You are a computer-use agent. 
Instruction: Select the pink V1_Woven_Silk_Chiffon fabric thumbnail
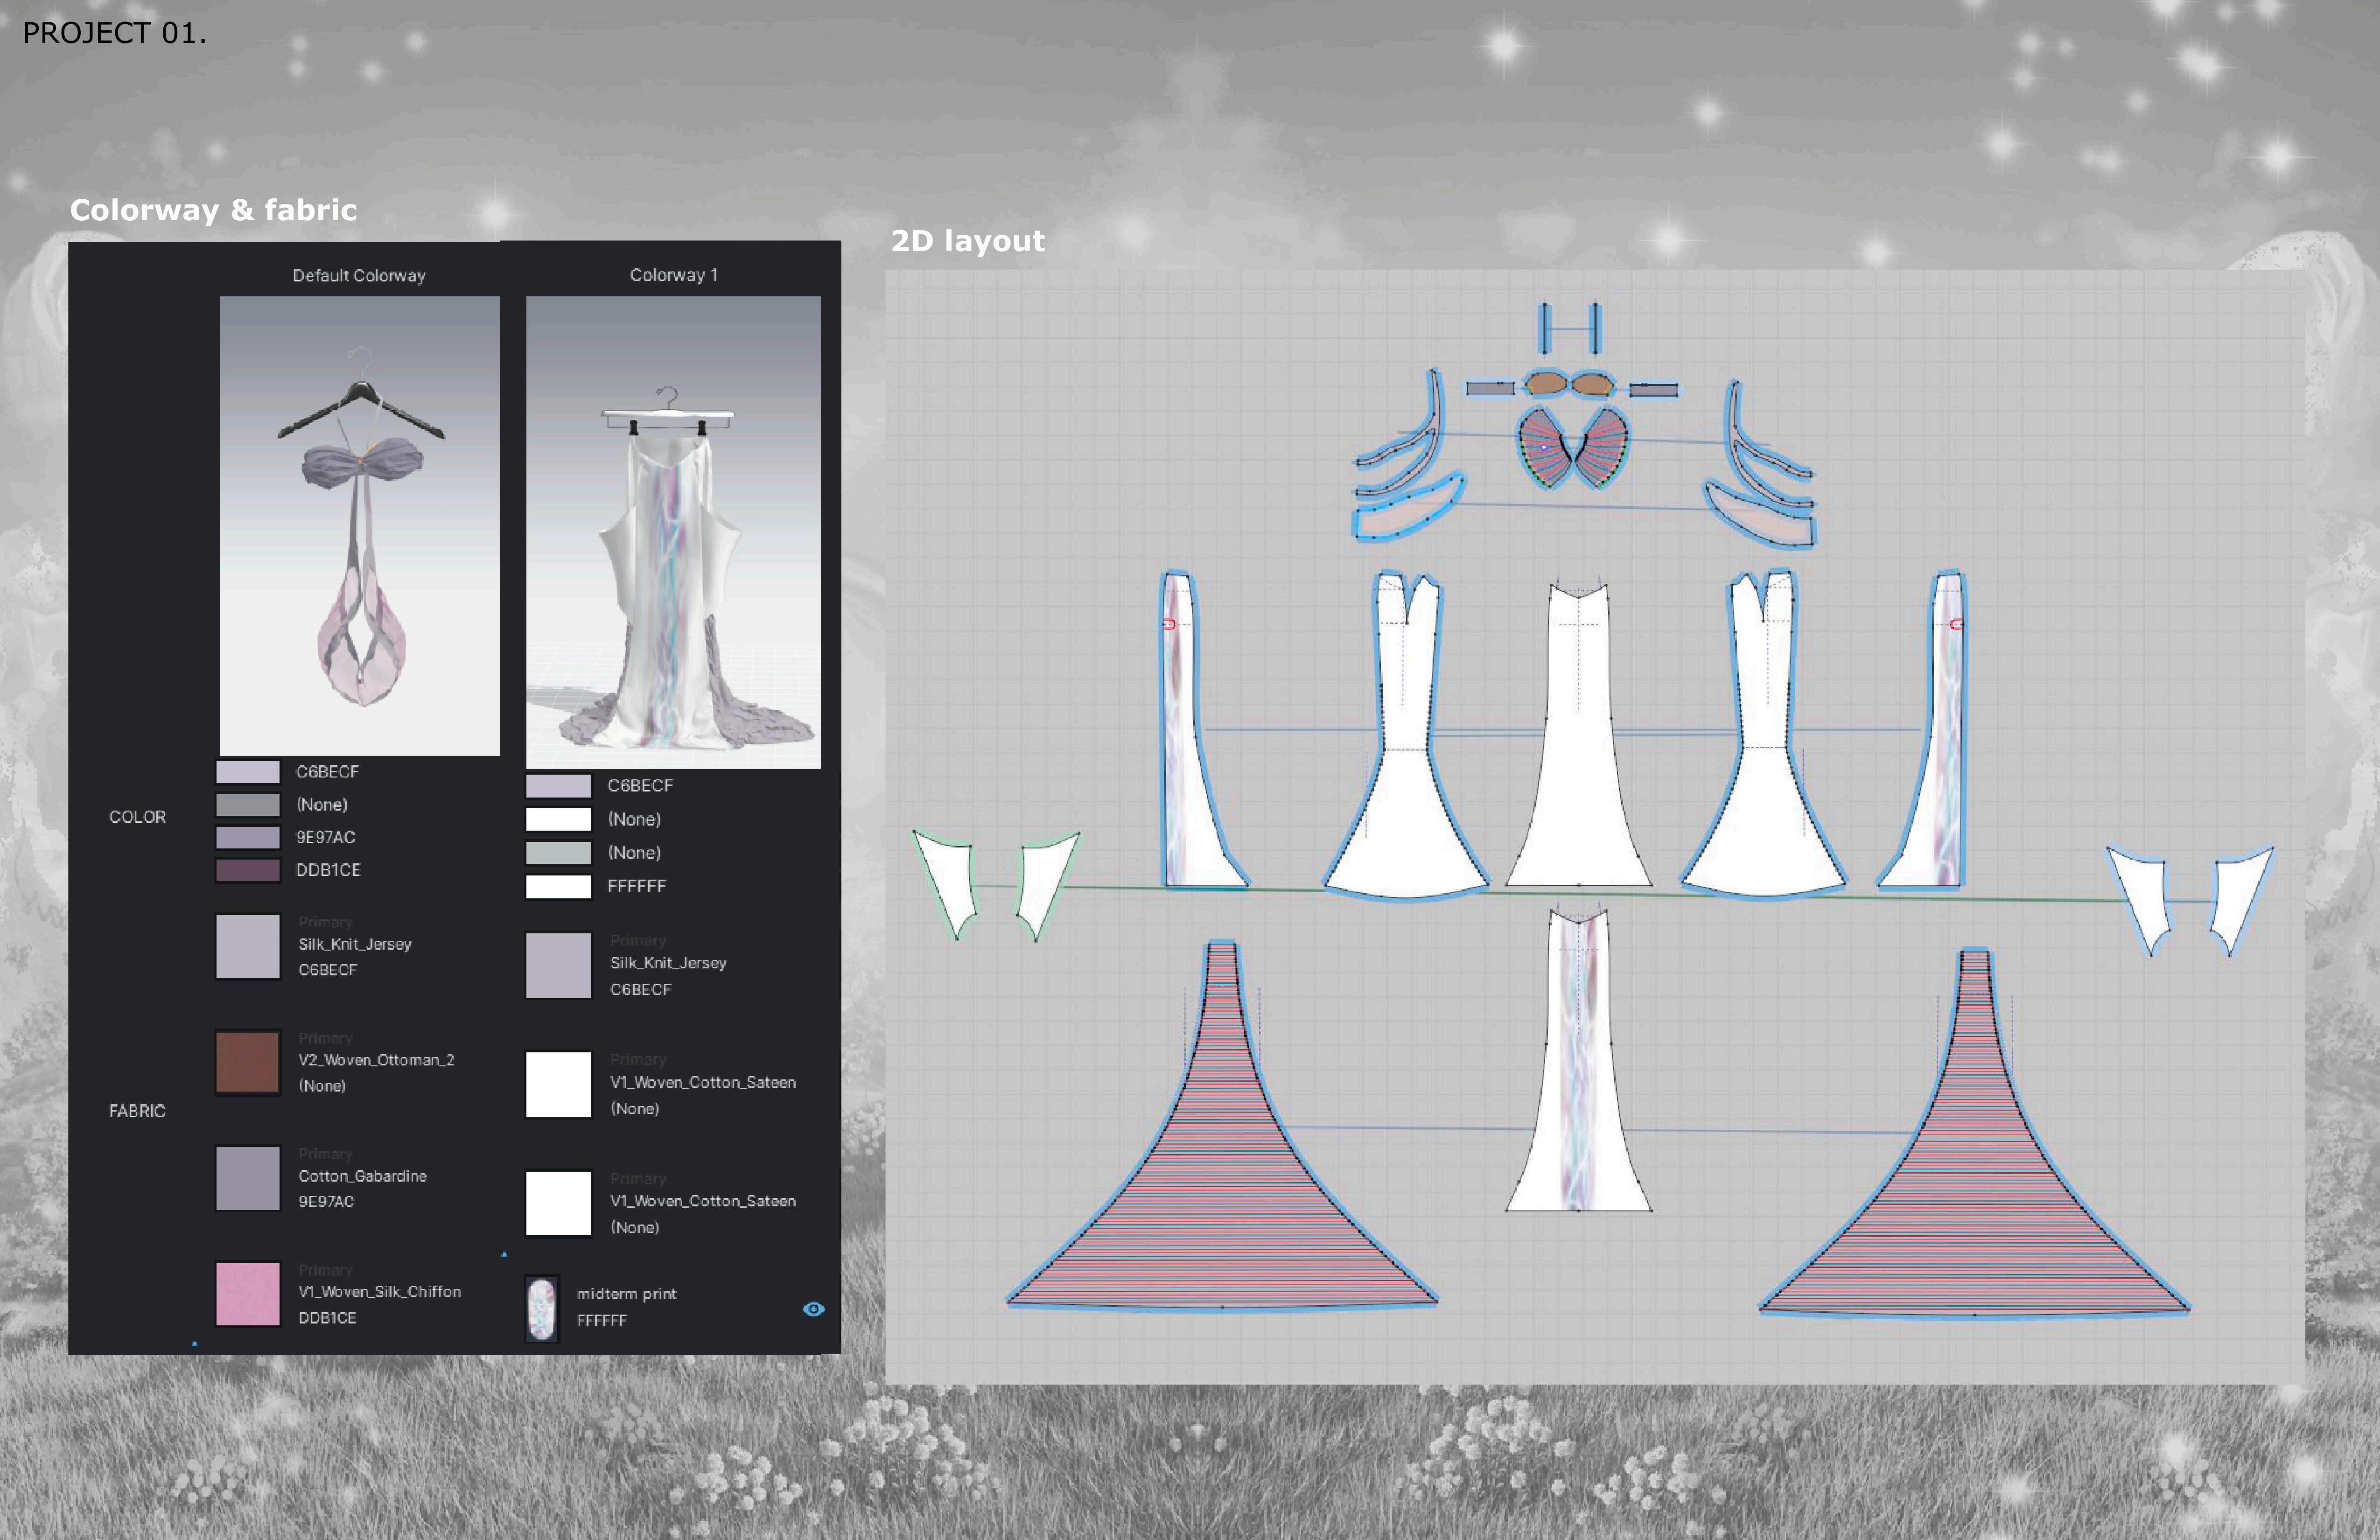(248, 1294)
